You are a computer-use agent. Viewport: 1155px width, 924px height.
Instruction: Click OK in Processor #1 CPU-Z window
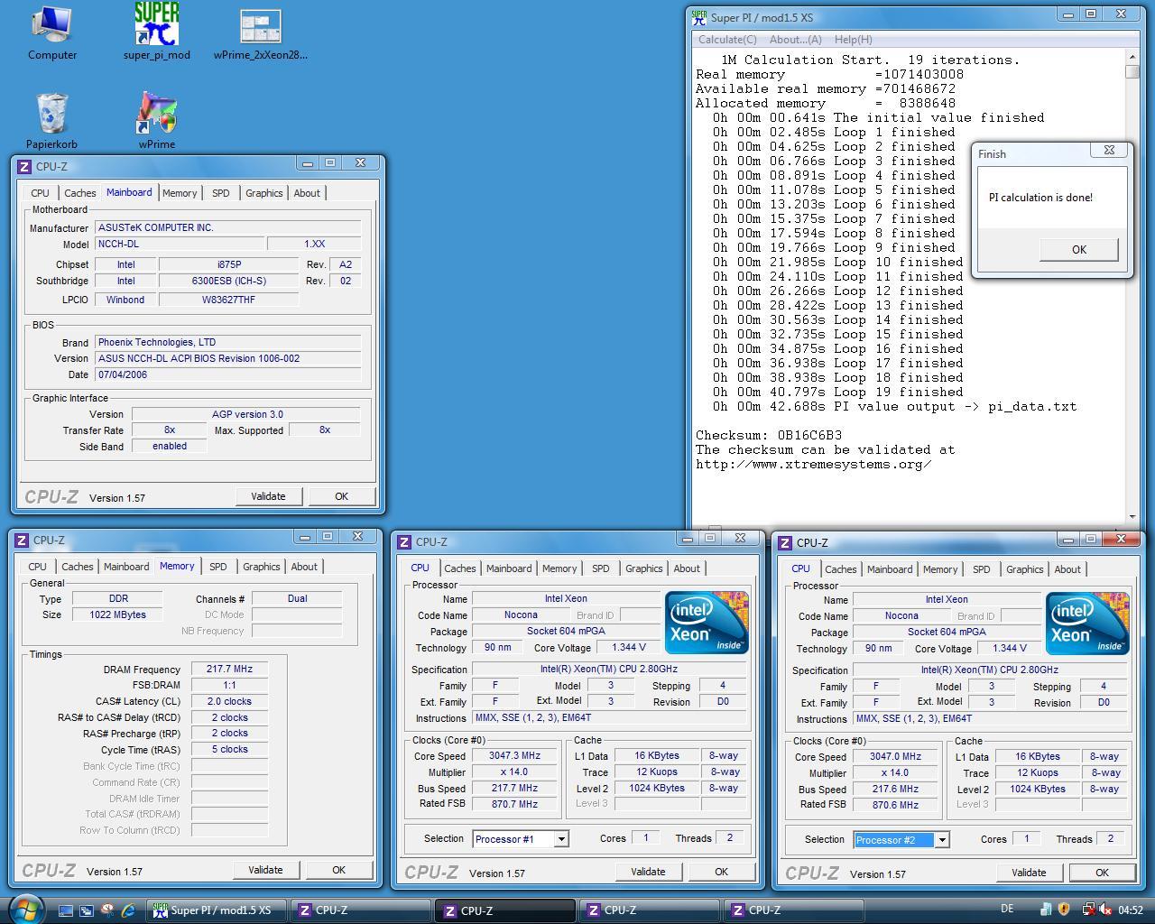click(721, 872)
